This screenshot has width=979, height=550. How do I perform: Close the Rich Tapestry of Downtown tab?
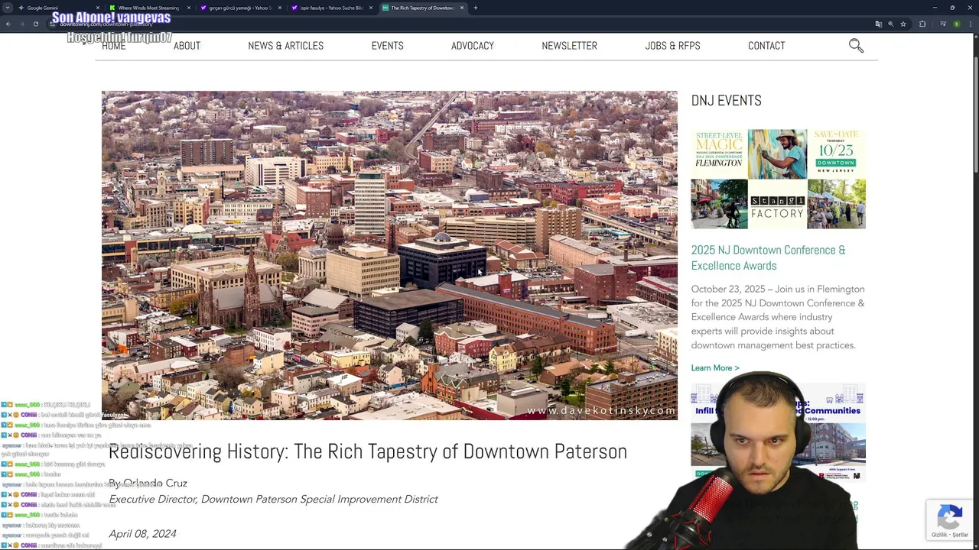462,8
